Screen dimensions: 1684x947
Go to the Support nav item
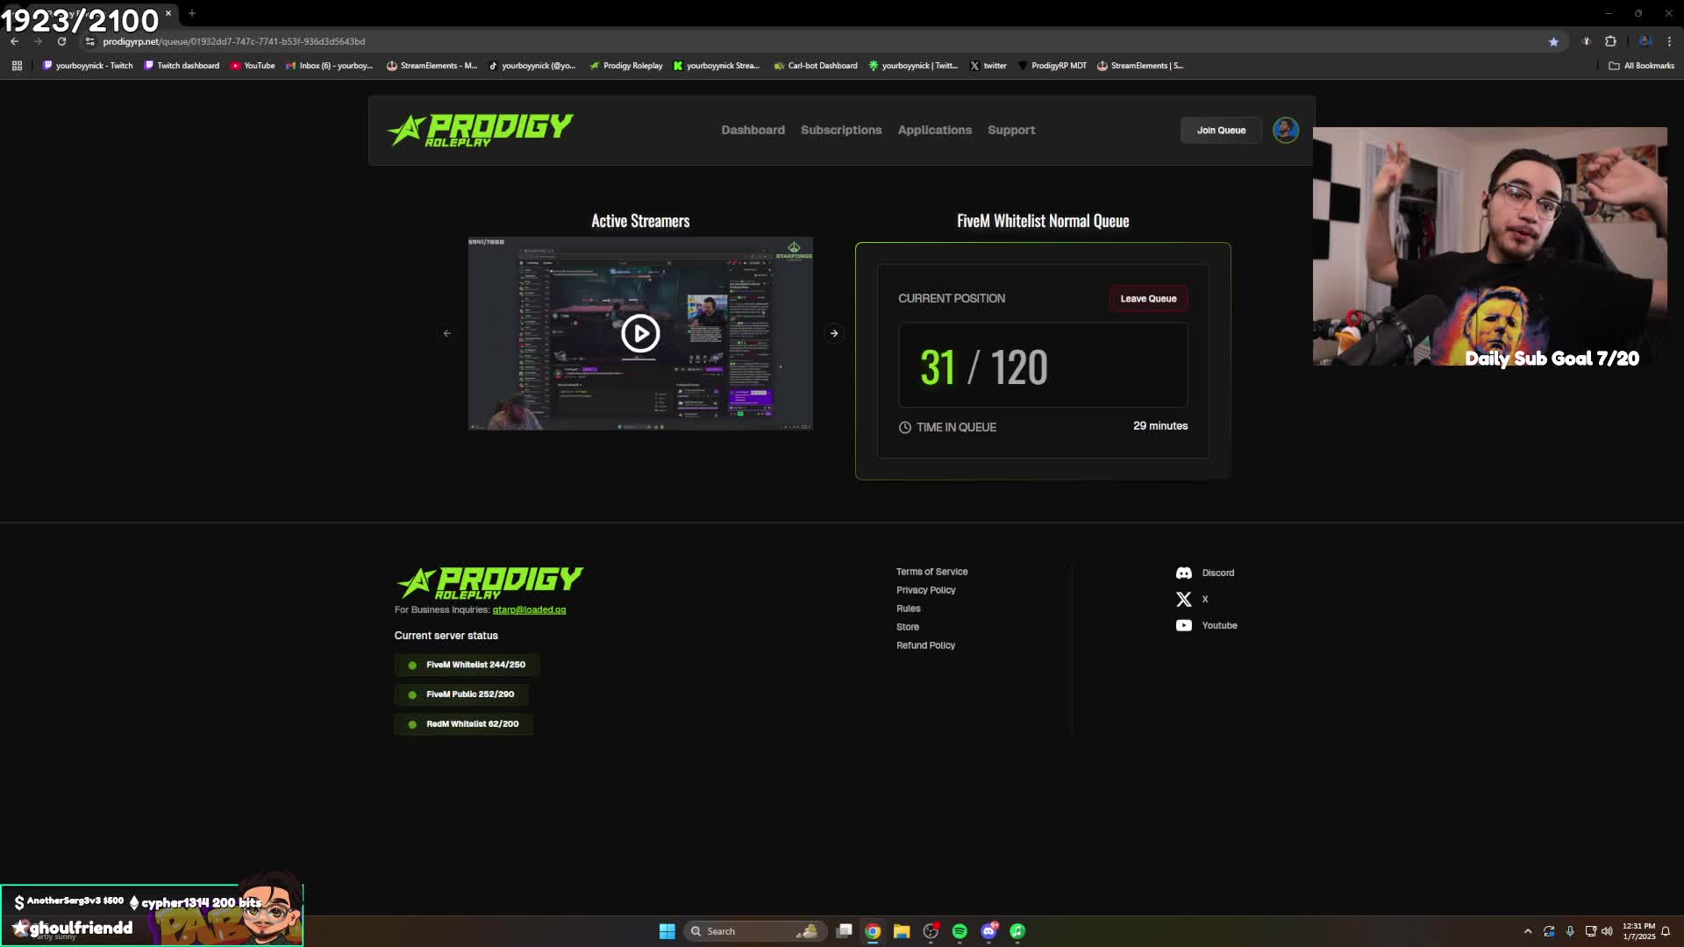coord(1011,130)
